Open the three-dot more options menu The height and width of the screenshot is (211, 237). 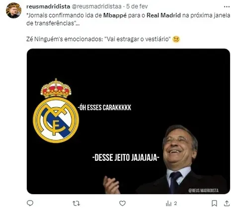coord(227,6)
